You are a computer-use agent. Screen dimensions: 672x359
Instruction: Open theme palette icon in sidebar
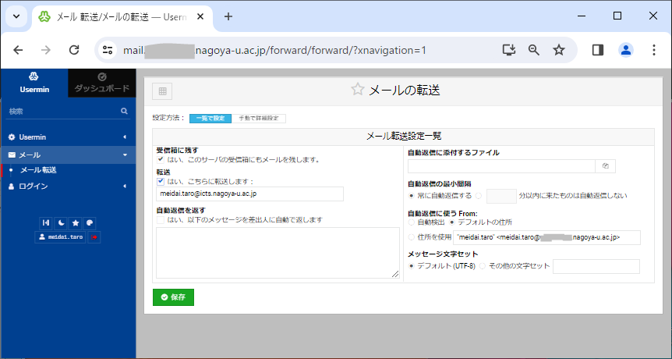point(90,223)
